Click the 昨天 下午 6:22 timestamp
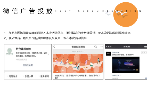 pos(78,52)
